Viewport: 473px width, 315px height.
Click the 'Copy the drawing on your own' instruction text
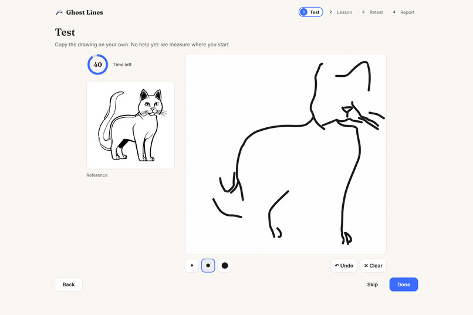click(143, 45)
